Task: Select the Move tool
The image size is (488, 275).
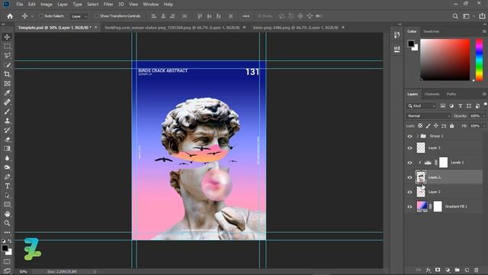Action: pyautogui.click(x=7, y=37)
